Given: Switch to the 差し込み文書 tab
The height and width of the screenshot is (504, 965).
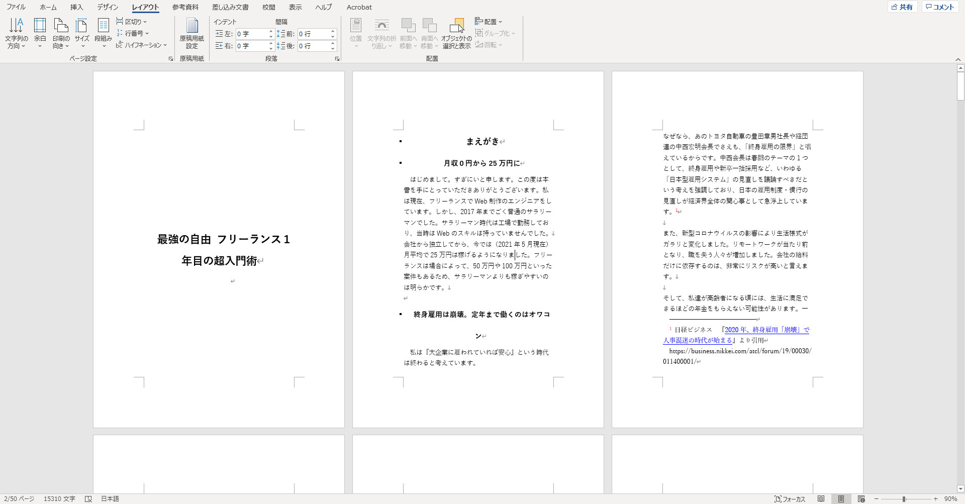Looking at the screenshot, I should point(230,7).
